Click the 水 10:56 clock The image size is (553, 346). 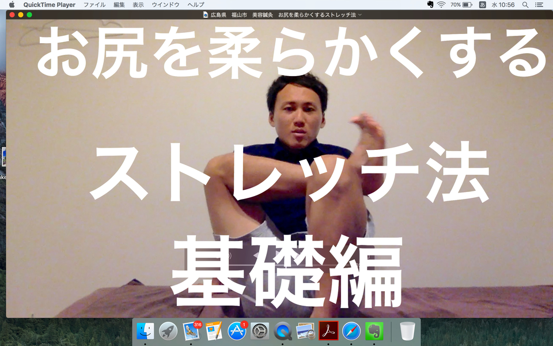(503, 5)
